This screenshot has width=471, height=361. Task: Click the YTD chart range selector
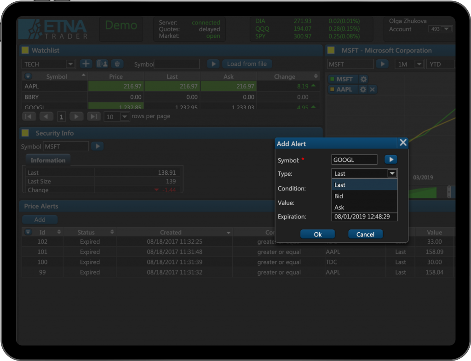440,64
